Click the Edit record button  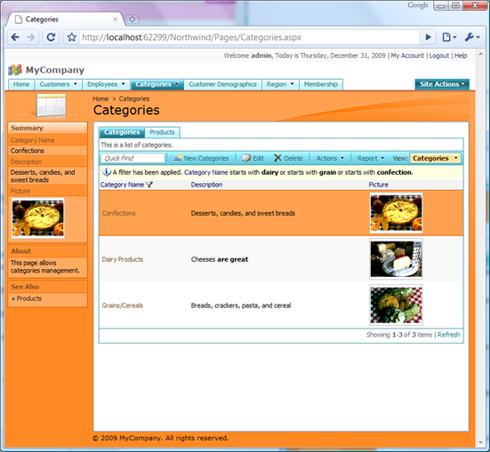[x=253, y=158]
